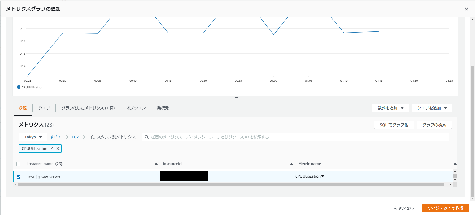The width and height of the screenshot is (475, 215).
Task: Sort by Instance name column arrow
Action: [156, 164]
